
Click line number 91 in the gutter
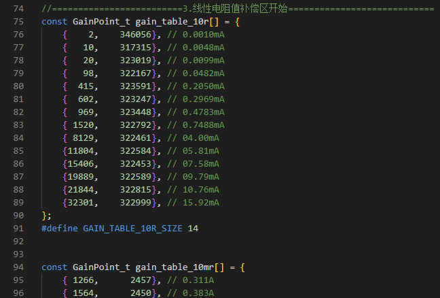[x=18, y=229]
